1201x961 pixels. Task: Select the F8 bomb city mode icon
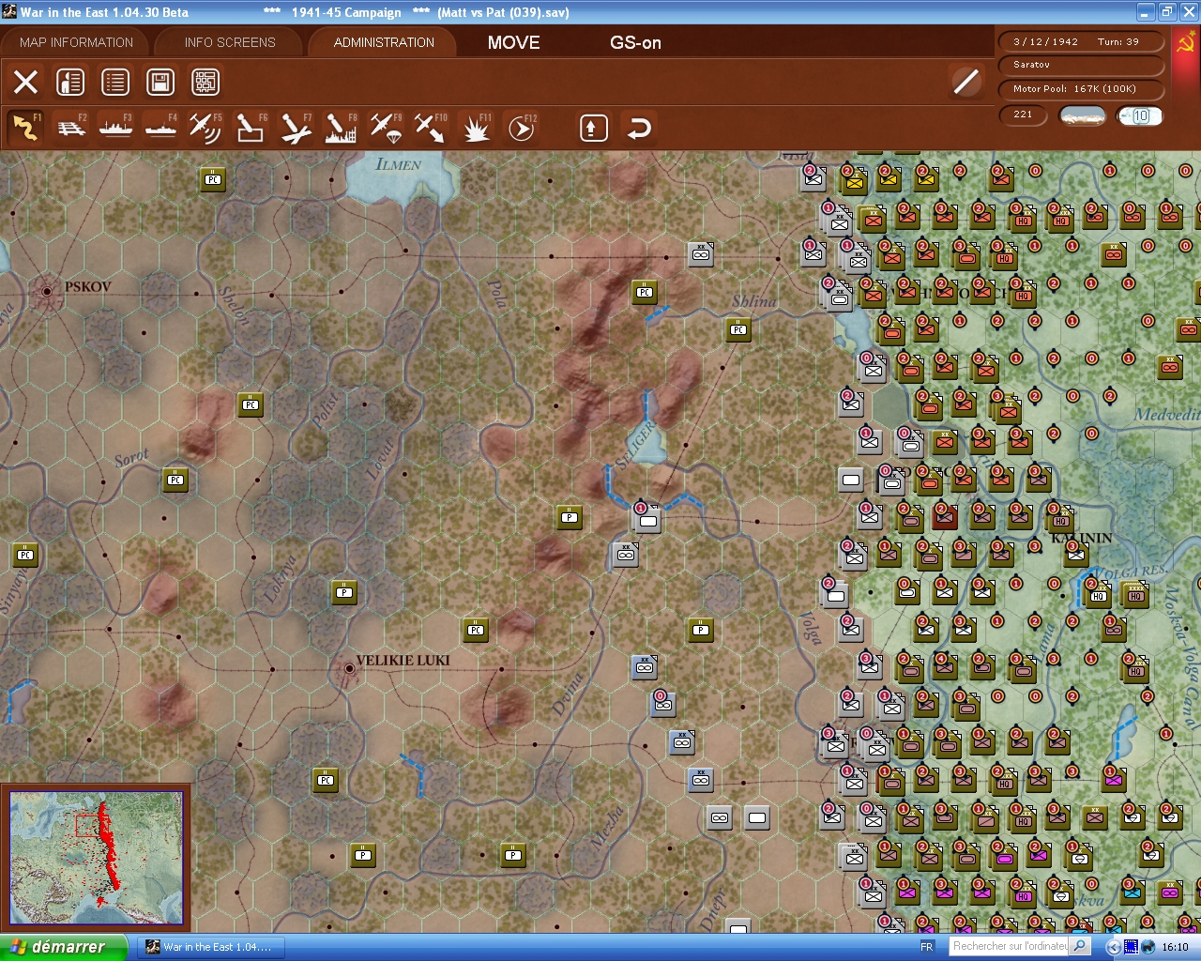pyautogui.click(x=340, y=128)
